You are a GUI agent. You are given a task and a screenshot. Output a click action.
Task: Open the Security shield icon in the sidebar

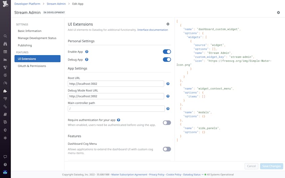[5, 130]
